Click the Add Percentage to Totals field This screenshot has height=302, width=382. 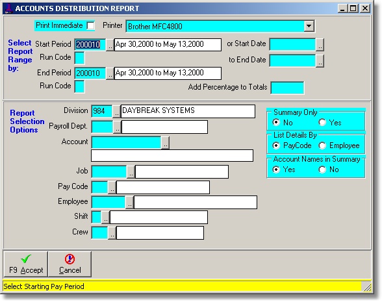coord(287,88)
